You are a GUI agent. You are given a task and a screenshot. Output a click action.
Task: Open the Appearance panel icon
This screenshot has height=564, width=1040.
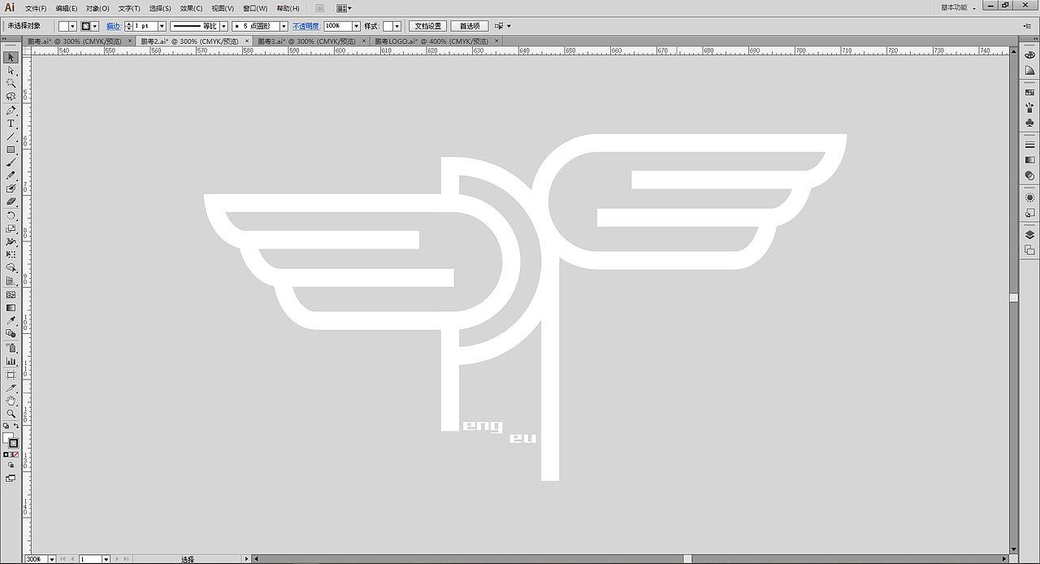pyautogui.click(x=1029, y=197)
